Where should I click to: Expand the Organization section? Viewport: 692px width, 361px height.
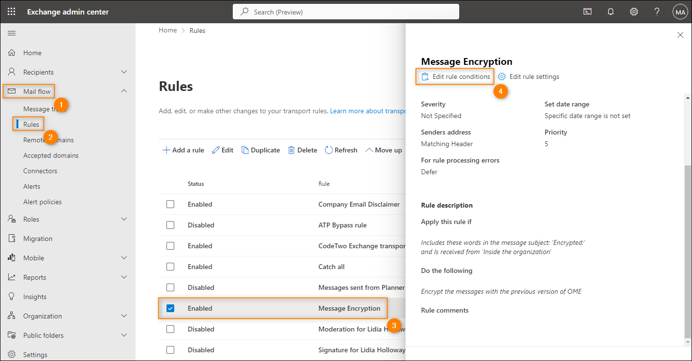click(123, 316)
